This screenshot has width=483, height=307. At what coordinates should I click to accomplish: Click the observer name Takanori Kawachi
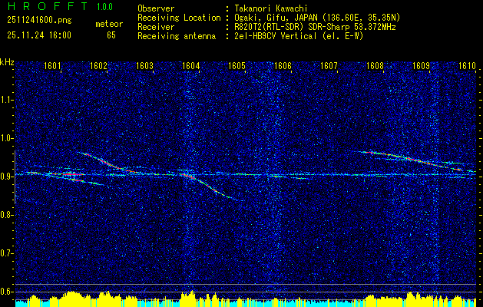(x=270, y=8)
